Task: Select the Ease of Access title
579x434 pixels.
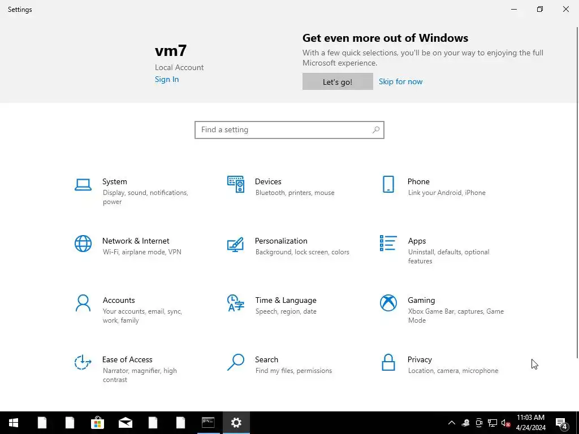Action: pyautogui.click(x=127, y=359)
